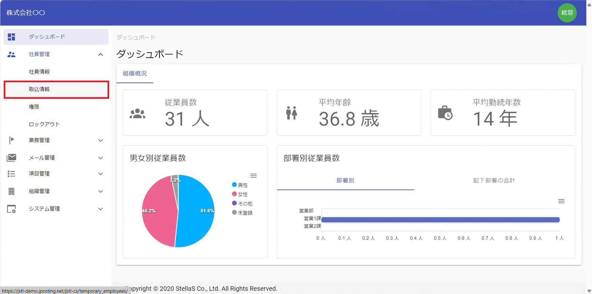The width and height of the screenshot is (592, 294).
Task: Toggle 未登録 legend item in pie chart
Action: point(242,213)
